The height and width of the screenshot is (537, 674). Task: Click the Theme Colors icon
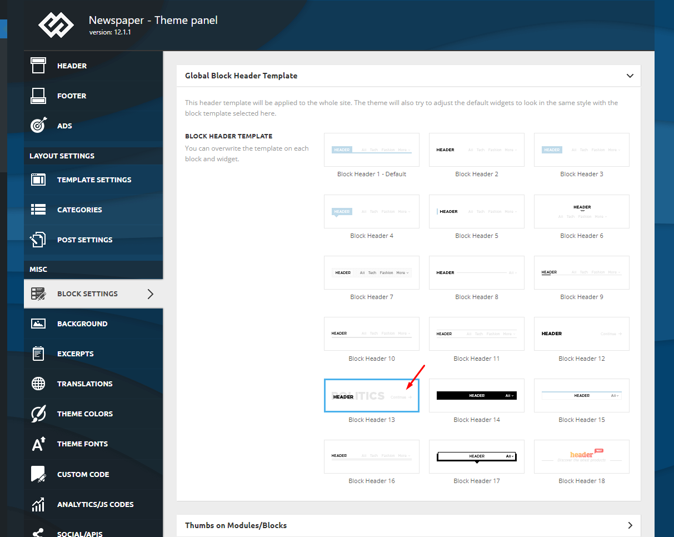(x=38, y=414)
